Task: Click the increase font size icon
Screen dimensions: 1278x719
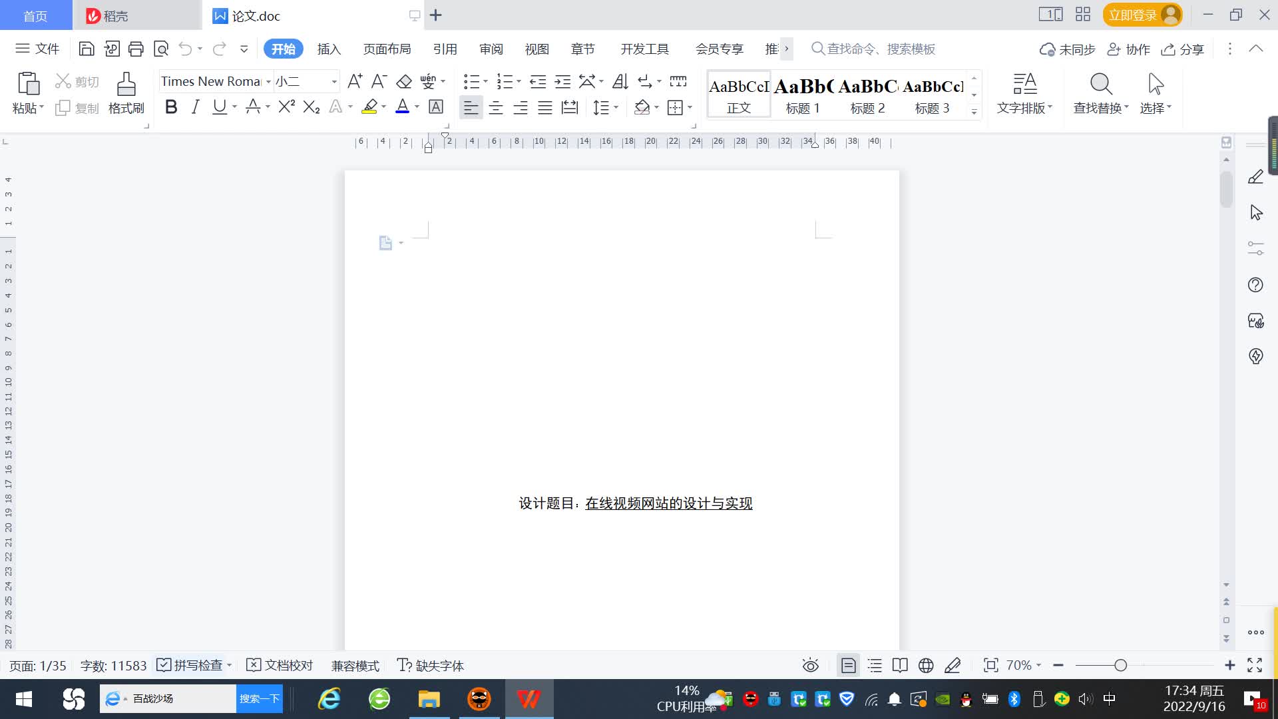Action: click(355, 81)
